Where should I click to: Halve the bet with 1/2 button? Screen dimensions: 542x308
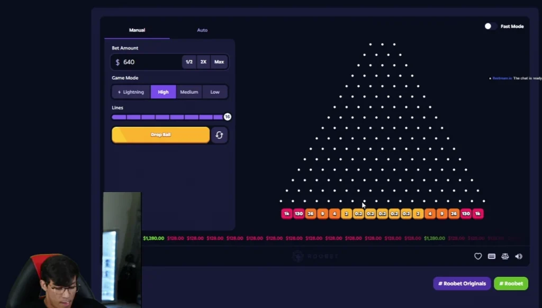tap(189, 62)
